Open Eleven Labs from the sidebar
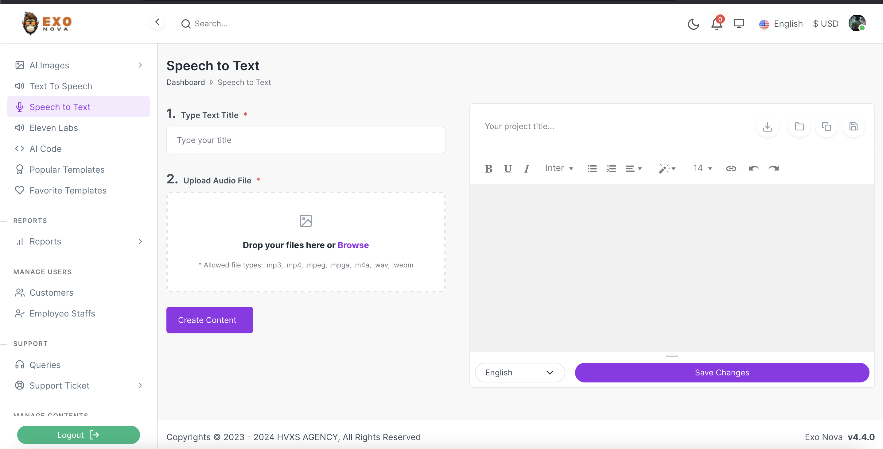This screenshot has width=883, height=449. [x=53, y=128]
